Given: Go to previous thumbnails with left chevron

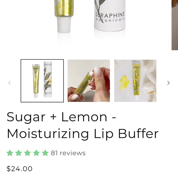Looking at the screenshot, I should pos(10,83).
